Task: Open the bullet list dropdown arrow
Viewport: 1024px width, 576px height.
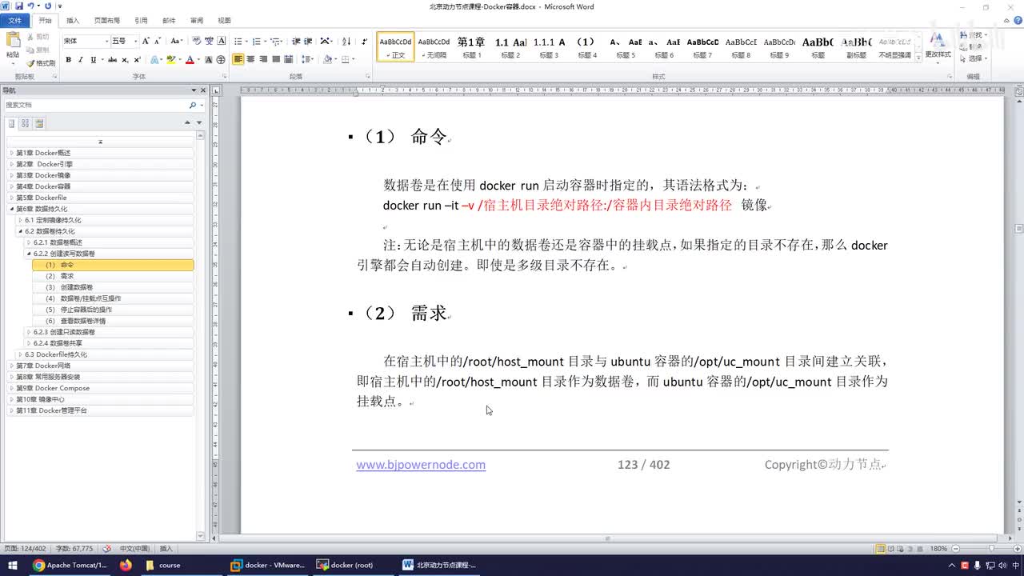Action: tap(247, 41)
